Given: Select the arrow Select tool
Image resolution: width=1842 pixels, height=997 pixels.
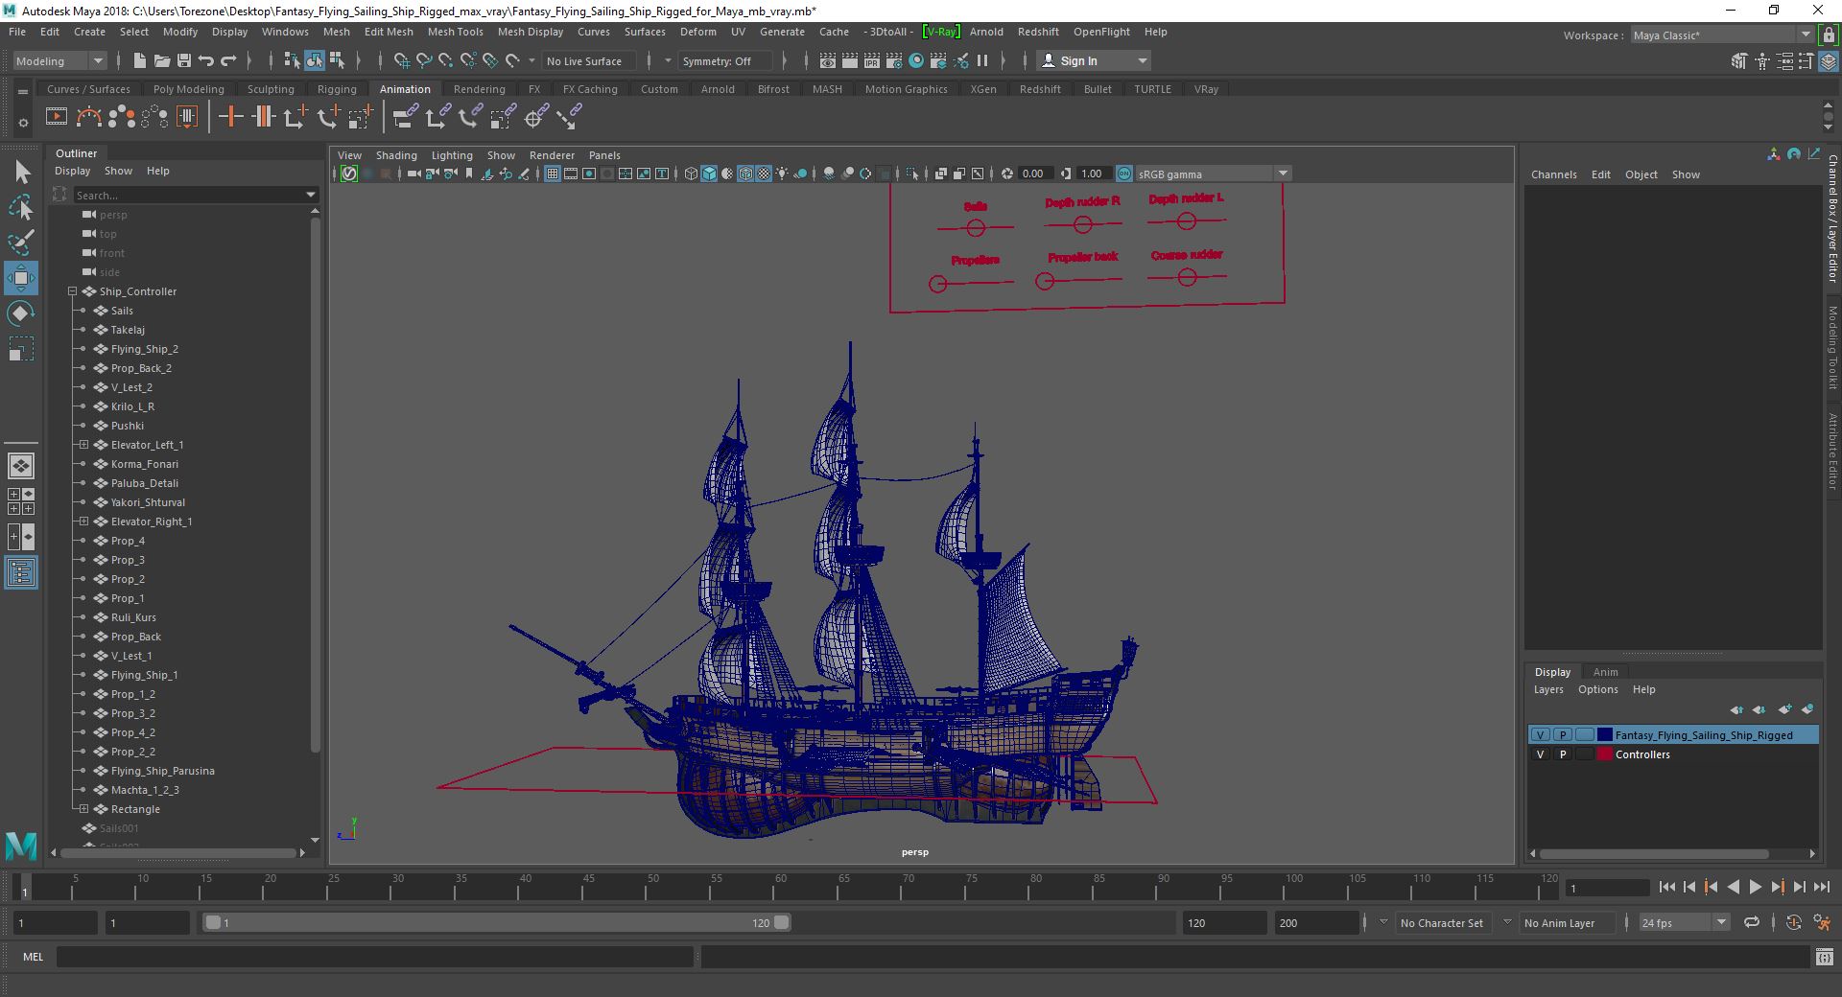Looking at the screenshot, I should 21,172.
